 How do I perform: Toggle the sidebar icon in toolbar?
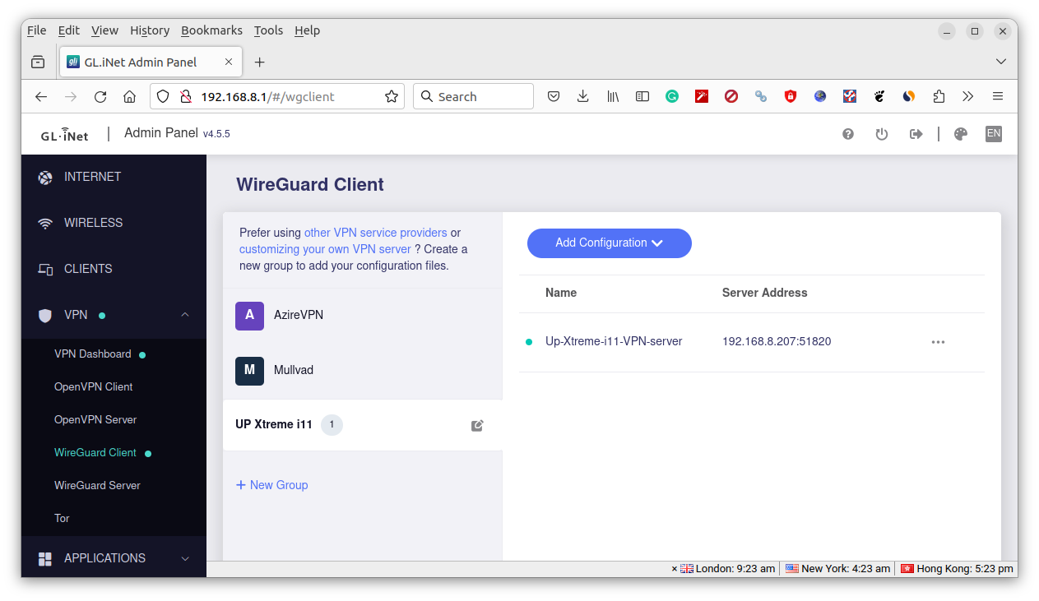pyautogui.click(x=642, y=96)
